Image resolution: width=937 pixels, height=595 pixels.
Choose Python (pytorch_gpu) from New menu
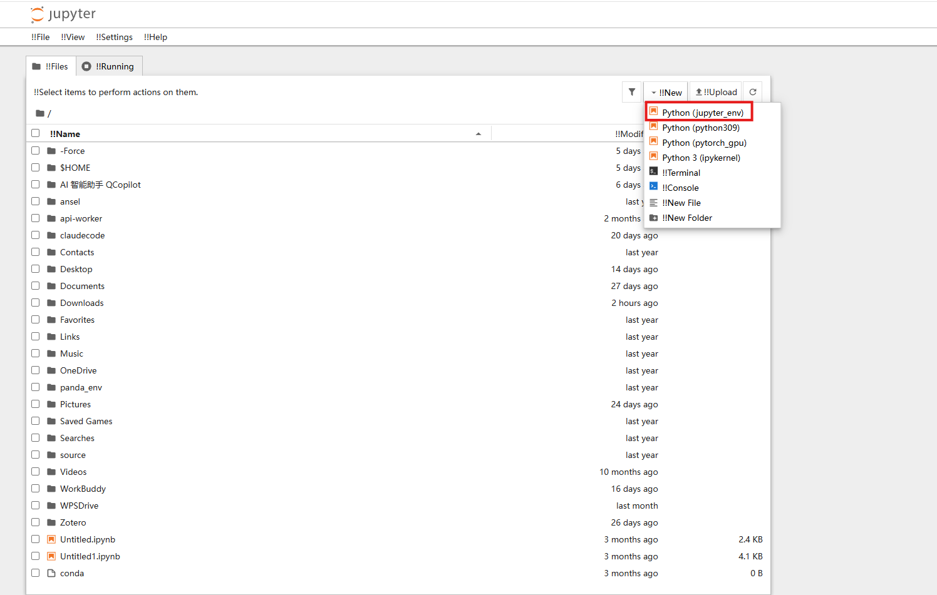pos(704,143)
